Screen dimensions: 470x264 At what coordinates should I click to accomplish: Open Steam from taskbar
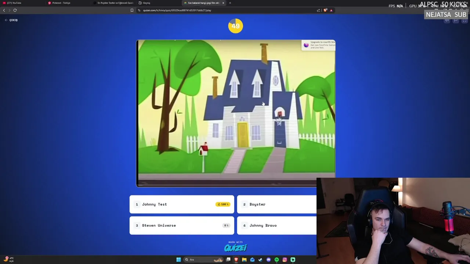coord(260,260)
